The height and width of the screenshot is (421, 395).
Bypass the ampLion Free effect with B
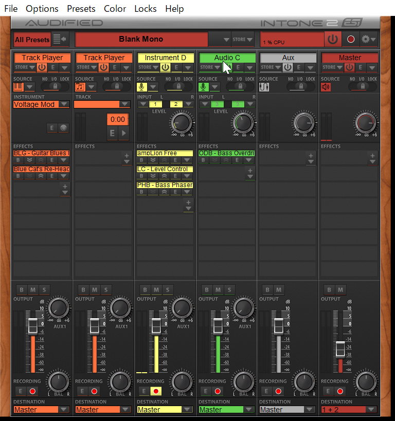point(141,160)
